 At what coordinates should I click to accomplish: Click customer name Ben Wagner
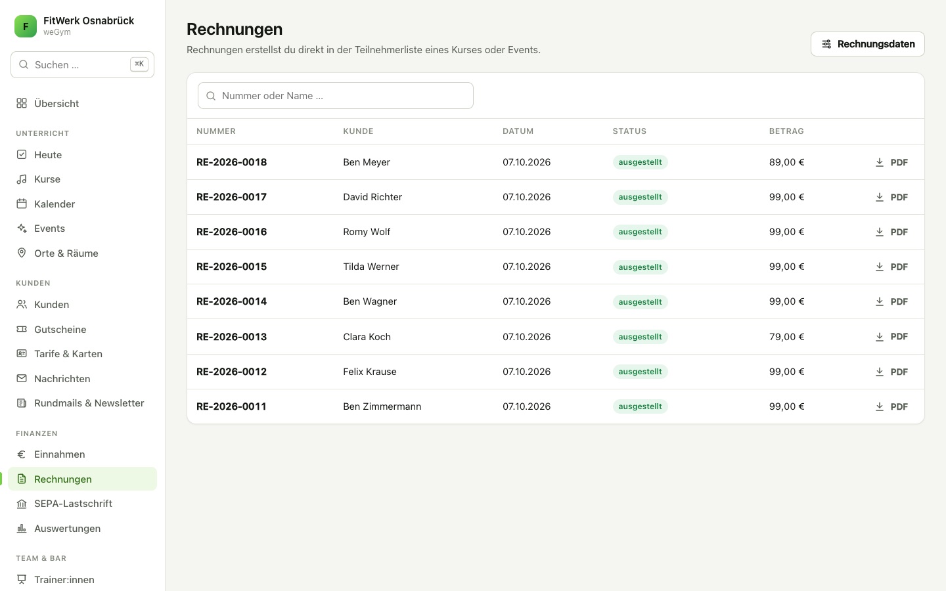pyautogui.click(x=370, y=301)
